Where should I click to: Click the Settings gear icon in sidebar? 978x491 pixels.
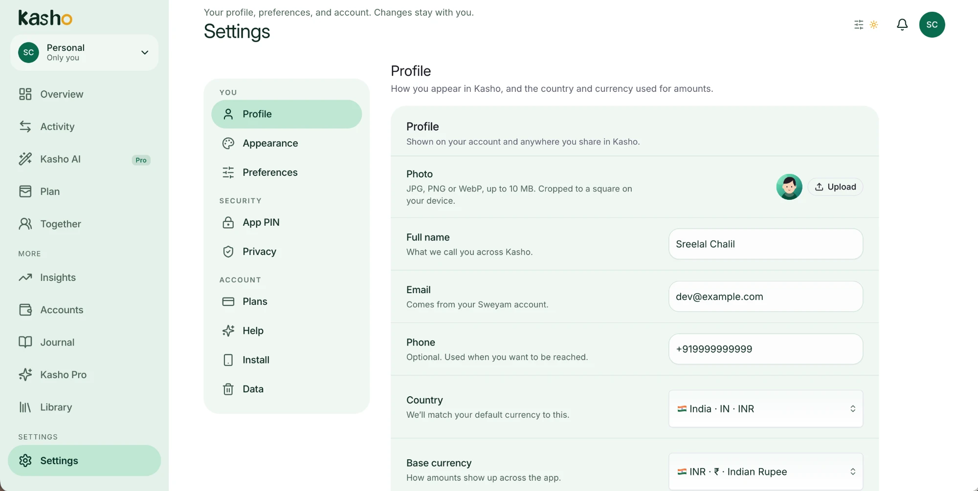coord(25,461)
